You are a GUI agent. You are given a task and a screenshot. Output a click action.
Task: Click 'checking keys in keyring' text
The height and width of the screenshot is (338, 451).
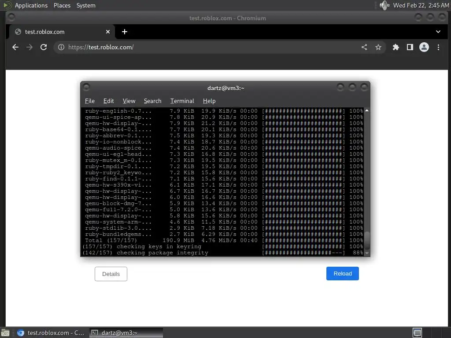coord(159,246)
